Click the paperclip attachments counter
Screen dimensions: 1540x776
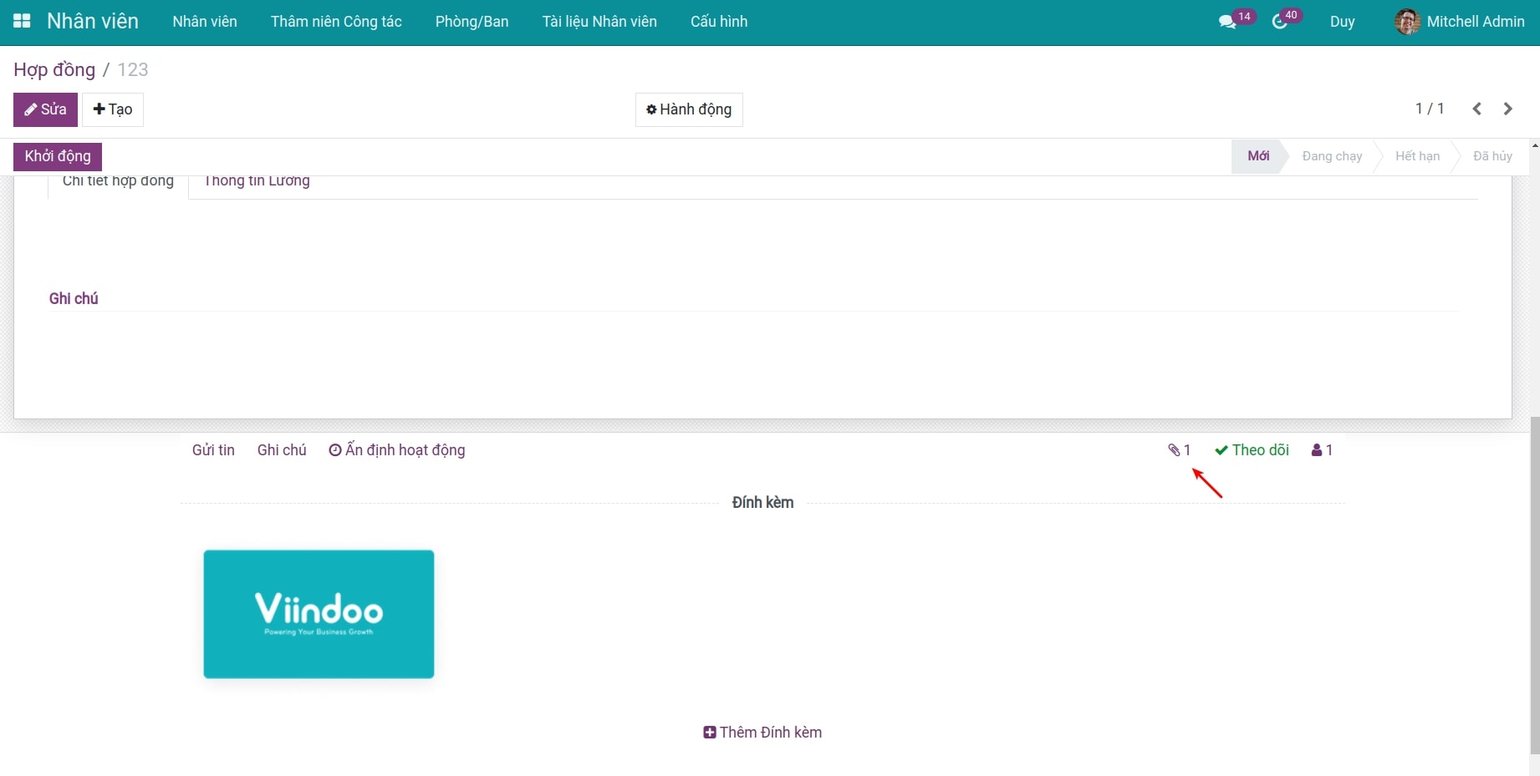[1179, 450]
